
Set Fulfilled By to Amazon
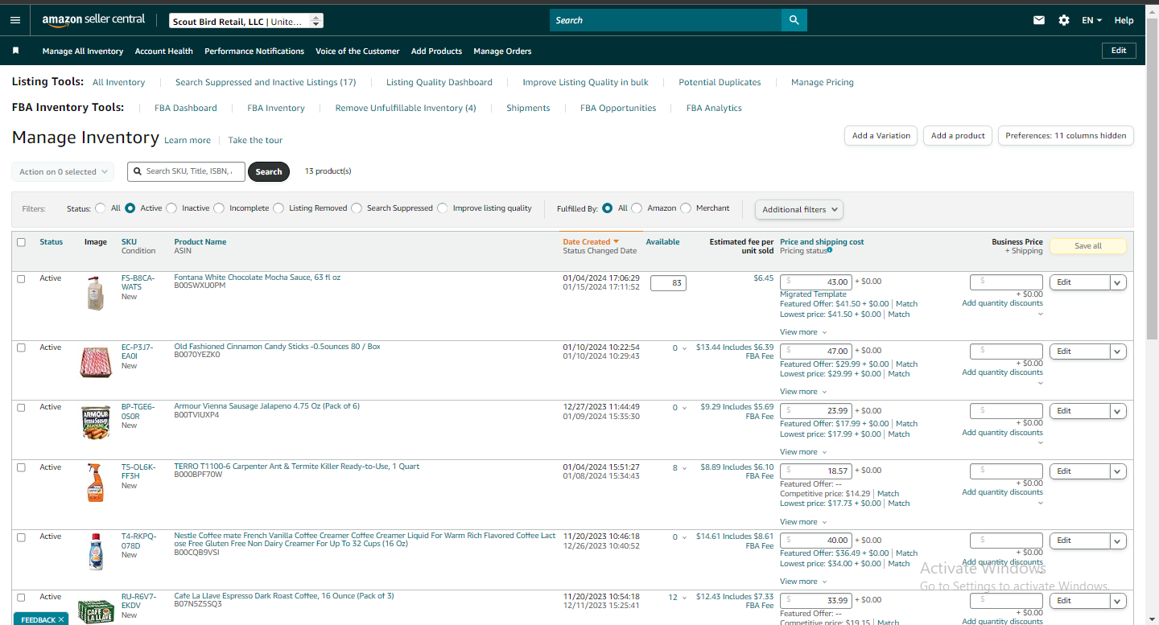tap(637, 208)
